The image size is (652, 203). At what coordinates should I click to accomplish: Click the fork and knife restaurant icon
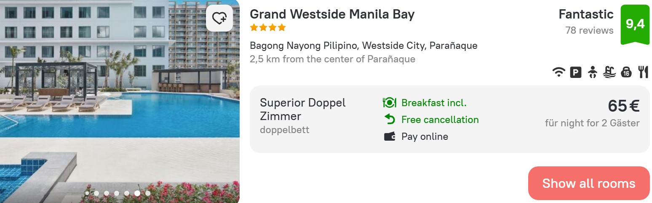point(643,72)
